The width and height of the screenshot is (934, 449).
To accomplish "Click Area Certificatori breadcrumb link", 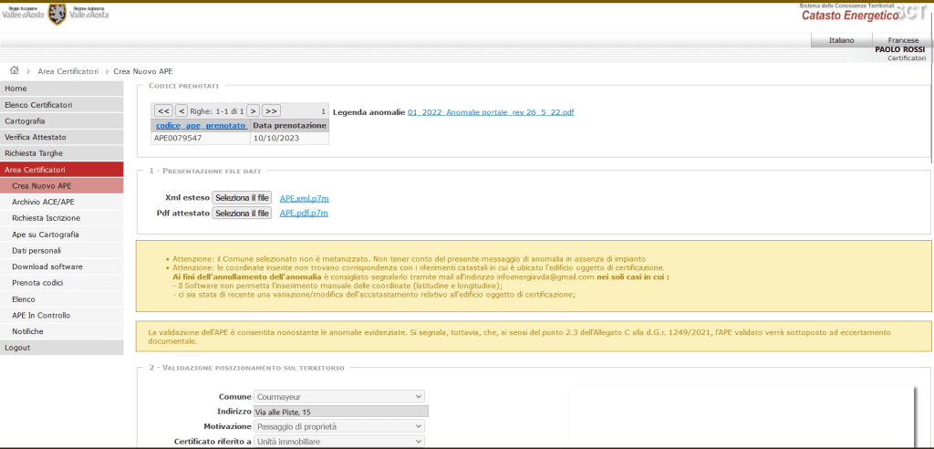I will (67, 71).
